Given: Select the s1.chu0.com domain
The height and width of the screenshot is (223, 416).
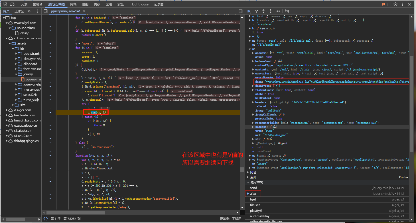Looking at the screenshot, I should tap(23, 136).
